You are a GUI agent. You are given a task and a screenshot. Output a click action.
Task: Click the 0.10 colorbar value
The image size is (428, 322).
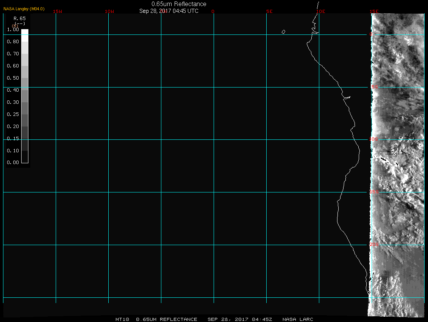pos(13,151)
